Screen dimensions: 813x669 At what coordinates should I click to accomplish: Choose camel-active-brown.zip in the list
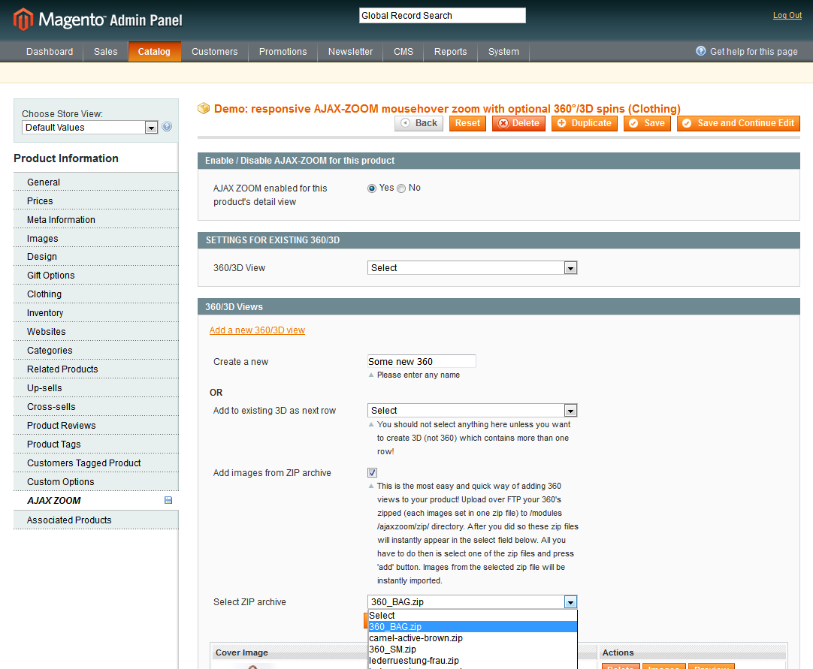[473, 638]
